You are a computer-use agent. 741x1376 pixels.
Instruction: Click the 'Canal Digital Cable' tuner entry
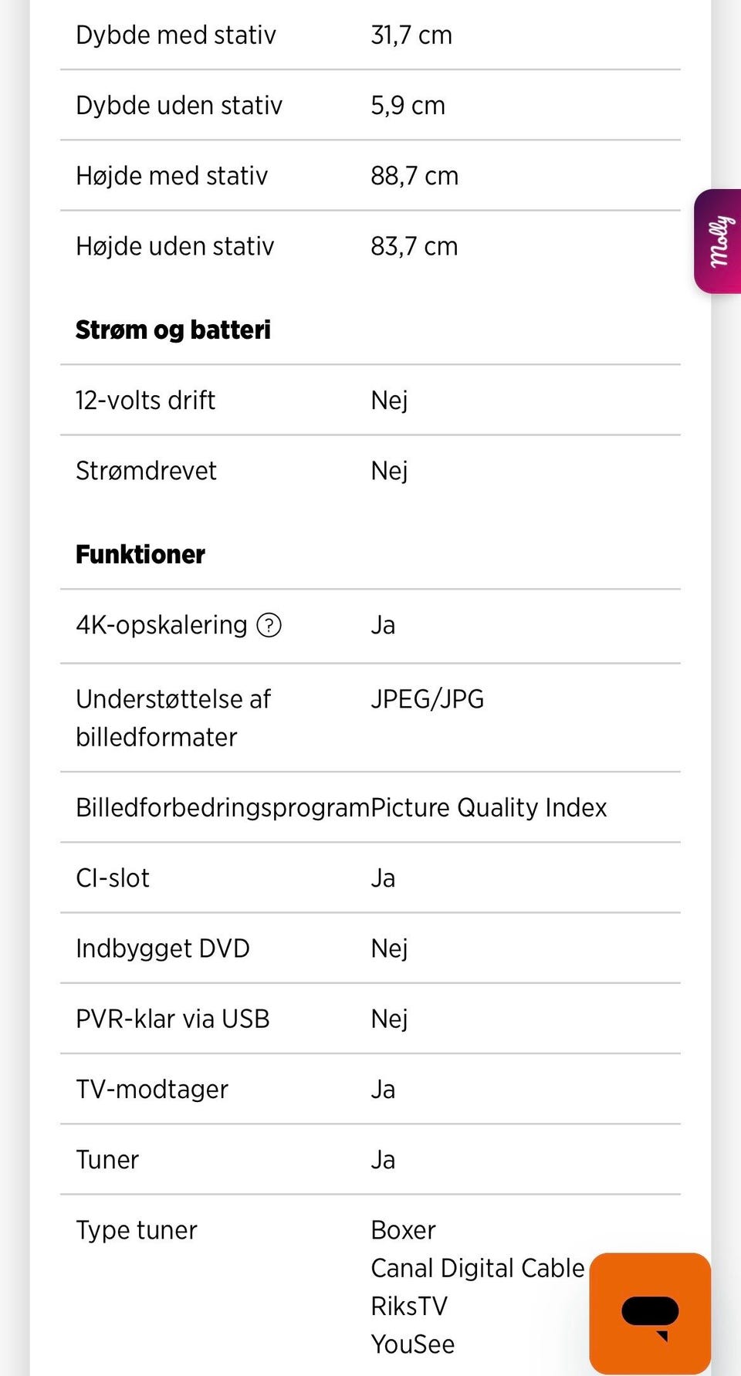pyautogui.click(x=477, y=1267)
